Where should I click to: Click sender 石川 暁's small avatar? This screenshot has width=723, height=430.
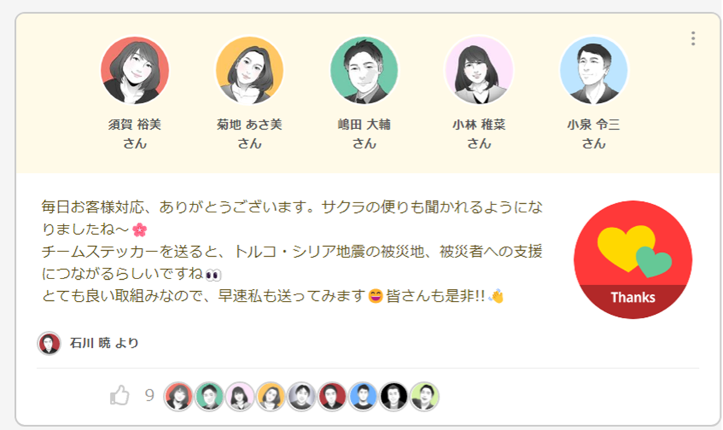pos(49,343)
